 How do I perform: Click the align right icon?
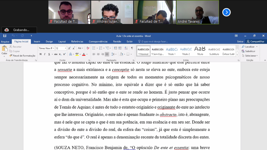(103, 54)
